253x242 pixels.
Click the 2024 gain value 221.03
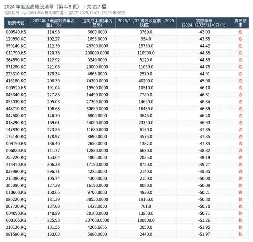(53, 67)
